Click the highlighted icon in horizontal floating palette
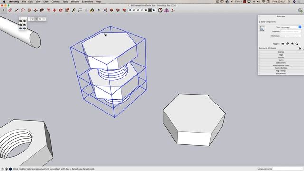Viewport: 304px width, 171px height. click(36, 19)
